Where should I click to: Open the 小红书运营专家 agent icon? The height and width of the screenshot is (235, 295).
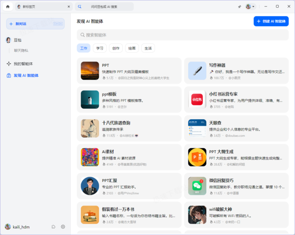(197, 100)
